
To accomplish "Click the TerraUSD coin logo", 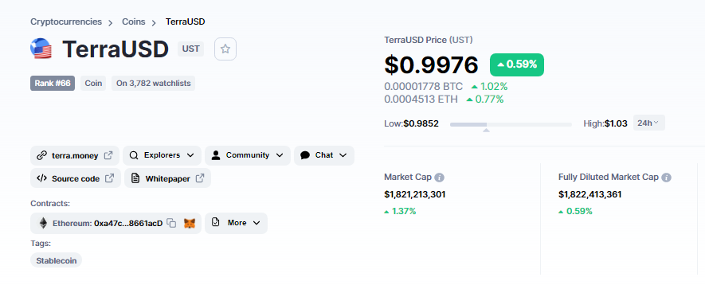I will [41, 49].
